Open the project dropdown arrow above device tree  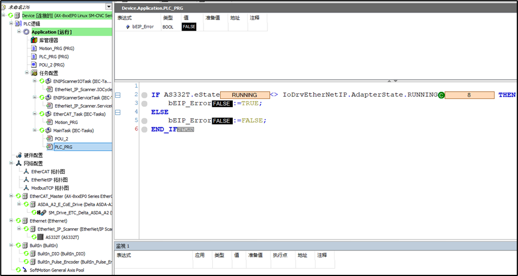click(108, 7)
